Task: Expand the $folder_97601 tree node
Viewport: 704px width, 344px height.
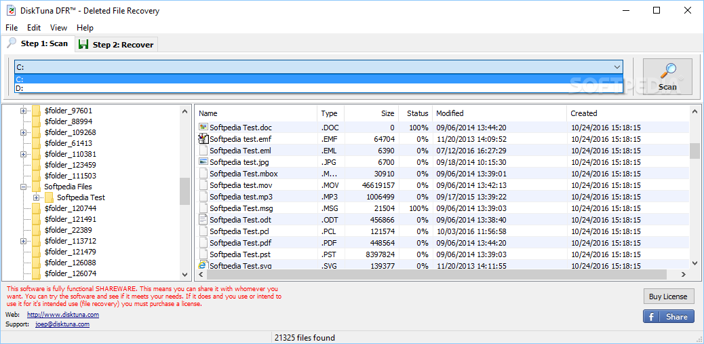Action: click(23, 111)
